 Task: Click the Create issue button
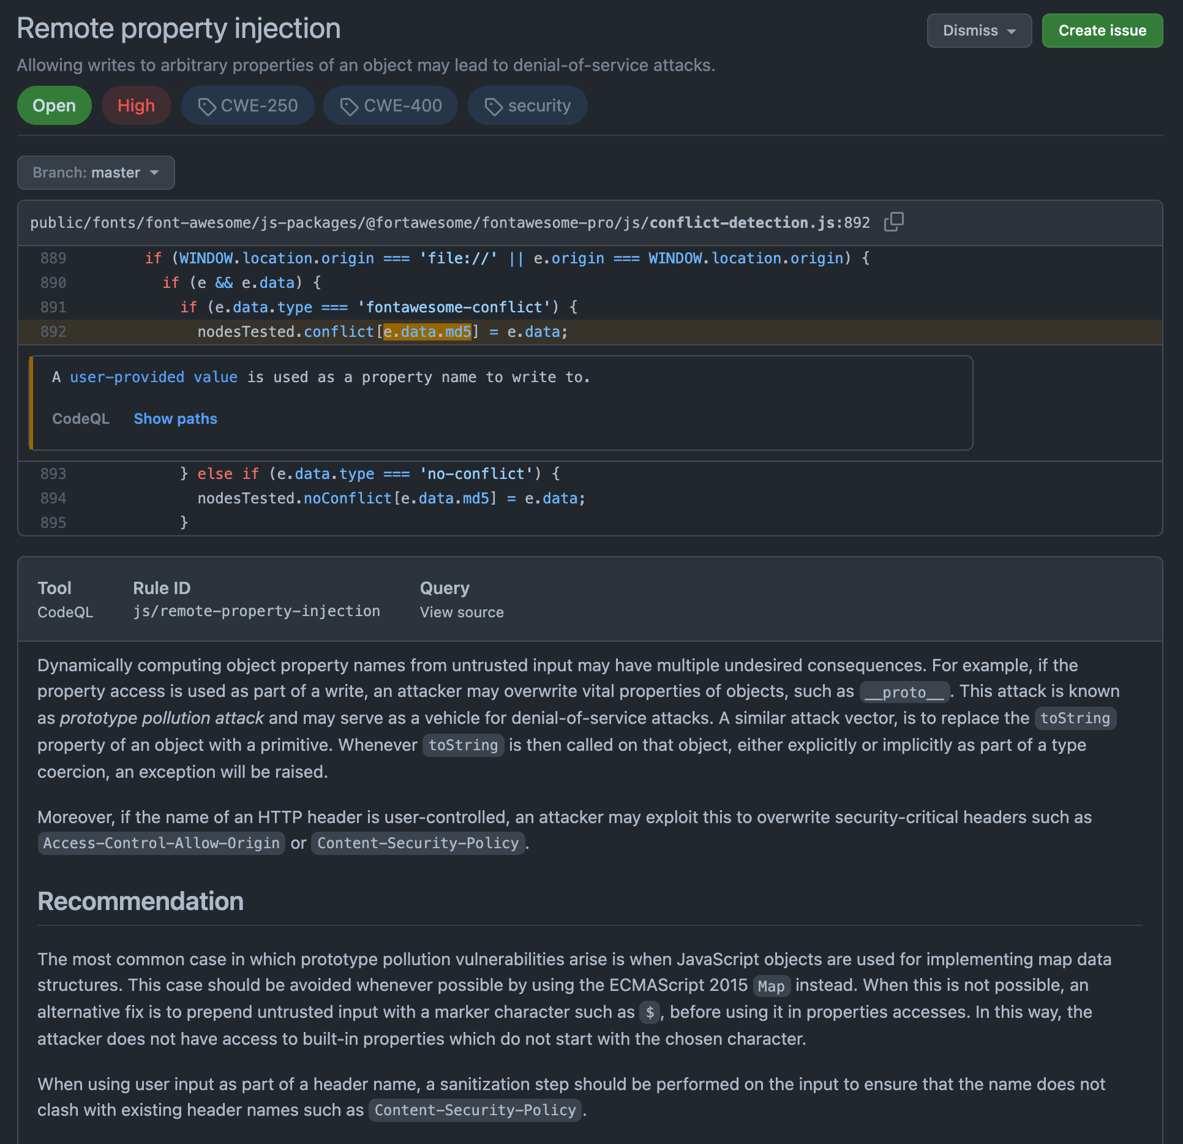(x=1102, y=31)
